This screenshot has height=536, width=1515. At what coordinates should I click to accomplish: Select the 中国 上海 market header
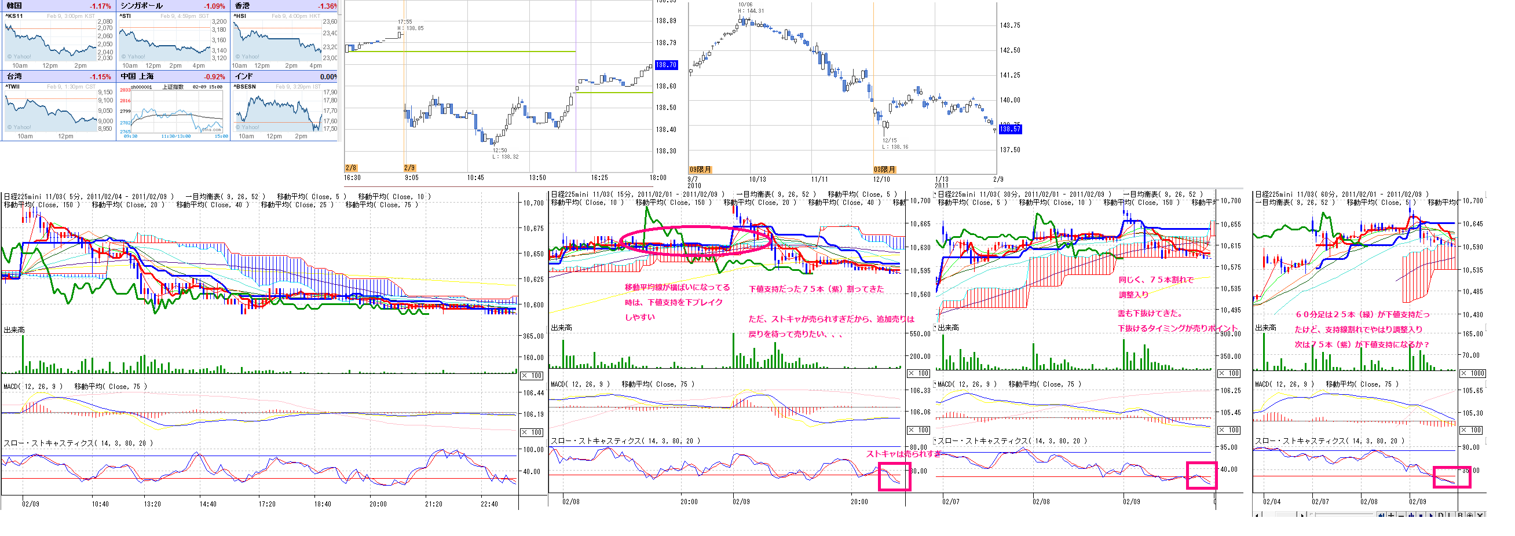pyautogui.click(x=137, y=76)
